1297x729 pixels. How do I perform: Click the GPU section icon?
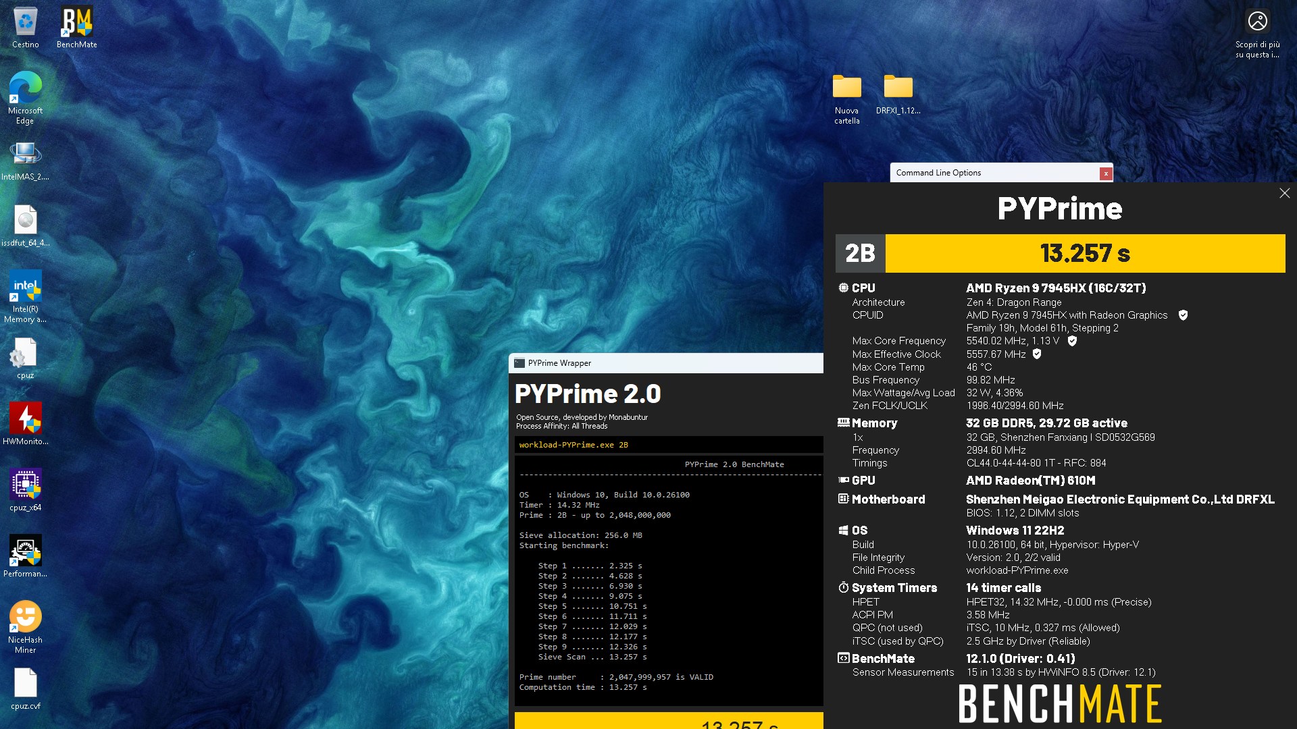[x=843, y=480]
